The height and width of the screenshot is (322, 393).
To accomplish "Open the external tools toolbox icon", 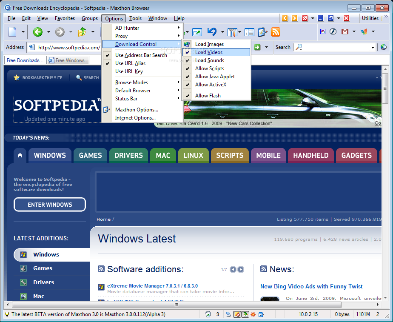I will click(232, 32).
